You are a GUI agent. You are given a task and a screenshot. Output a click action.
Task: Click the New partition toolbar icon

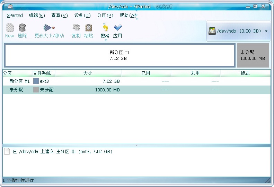10,28
